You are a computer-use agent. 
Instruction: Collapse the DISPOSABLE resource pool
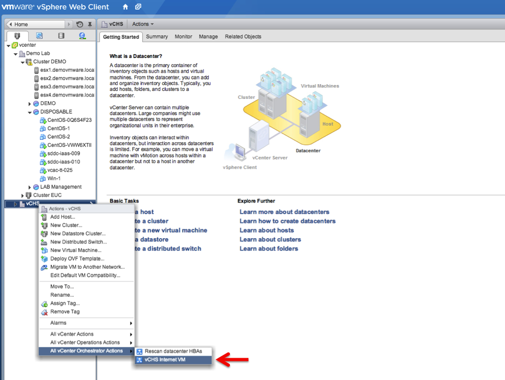30,113
